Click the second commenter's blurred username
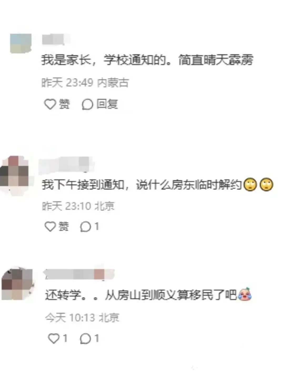284x379 pixels. 66,165
